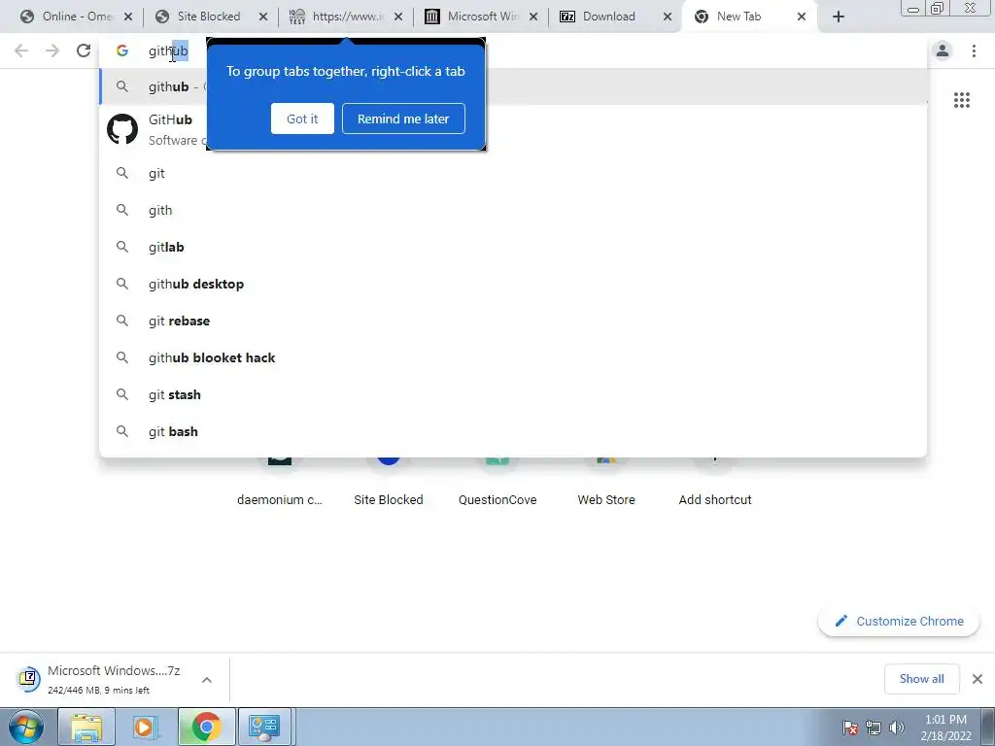
Task: Click Customize Chrome button
Action: [899, 621]
